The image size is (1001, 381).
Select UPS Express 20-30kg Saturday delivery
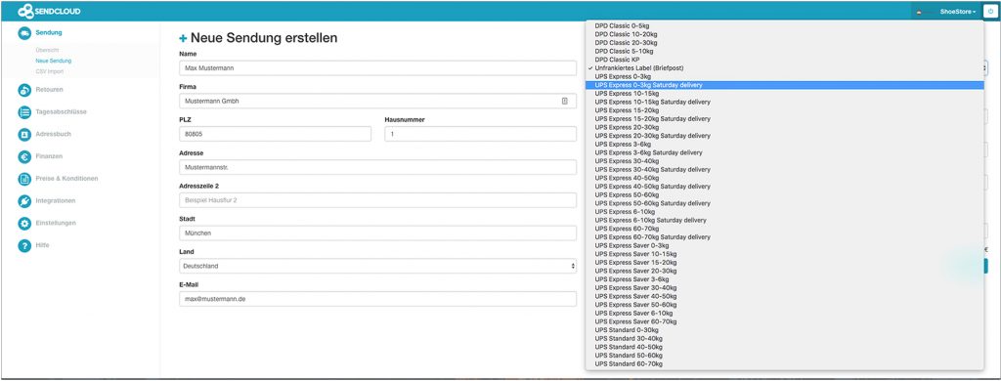coord(785,136)
